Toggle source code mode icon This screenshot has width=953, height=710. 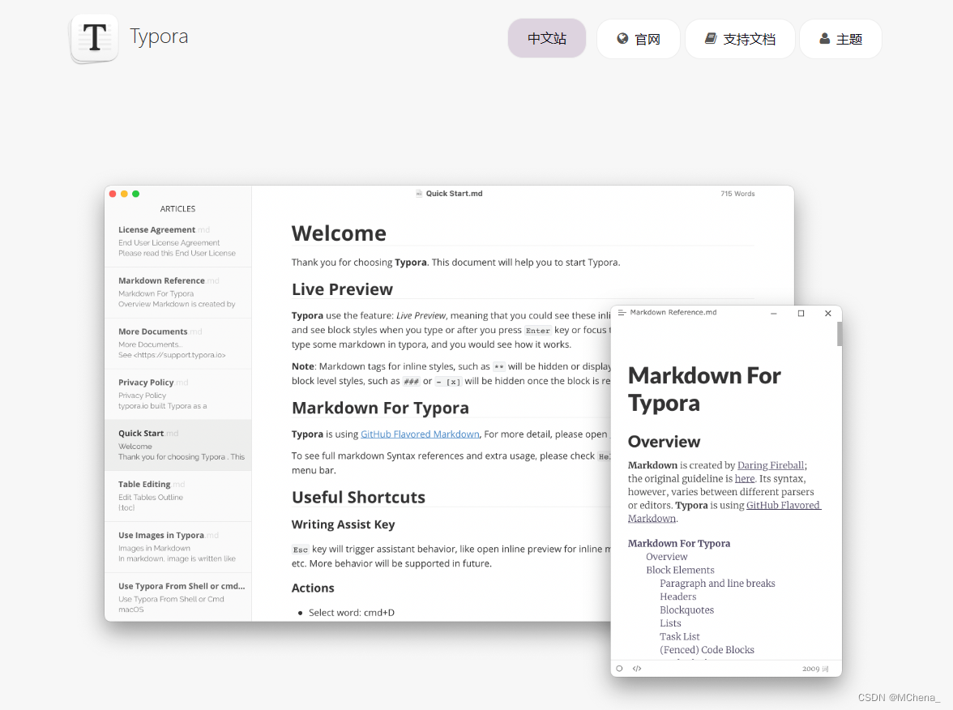pyautogui.click(x=637, y=669)
